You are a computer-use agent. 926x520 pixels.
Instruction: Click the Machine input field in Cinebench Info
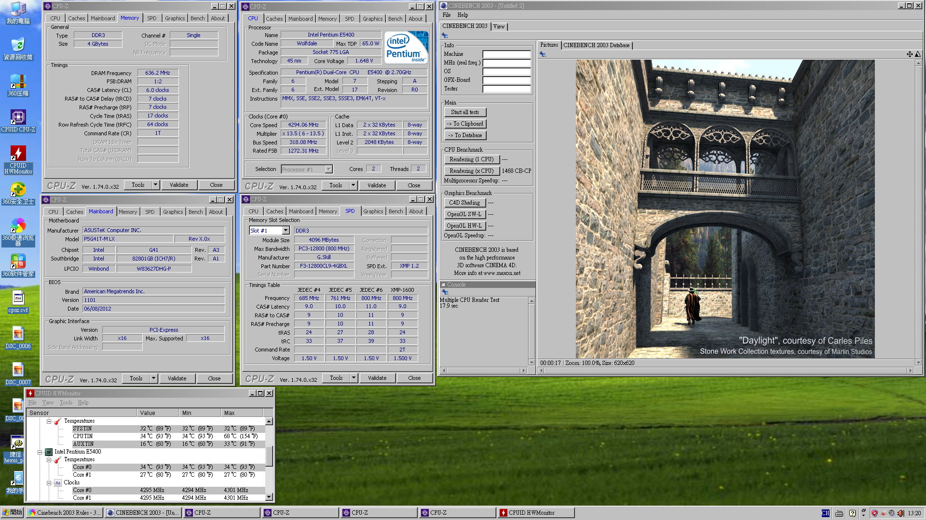[x=506, y=54]
